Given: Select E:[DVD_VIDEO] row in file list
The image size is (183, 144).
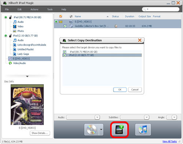Looking at the screenshot, I should [117, 22].
